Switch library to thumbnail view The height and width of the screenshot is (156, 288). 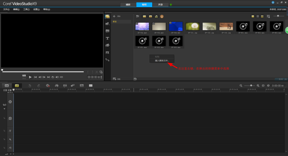[x=262, y=16]
